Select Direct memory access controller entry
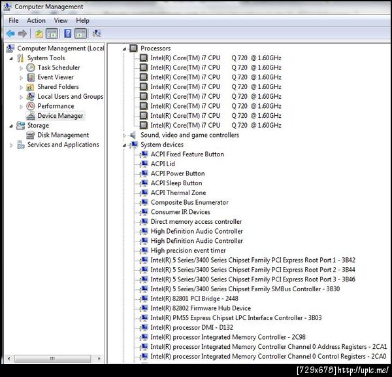Viewport: 392px width, 377px height. click(196, 222)
